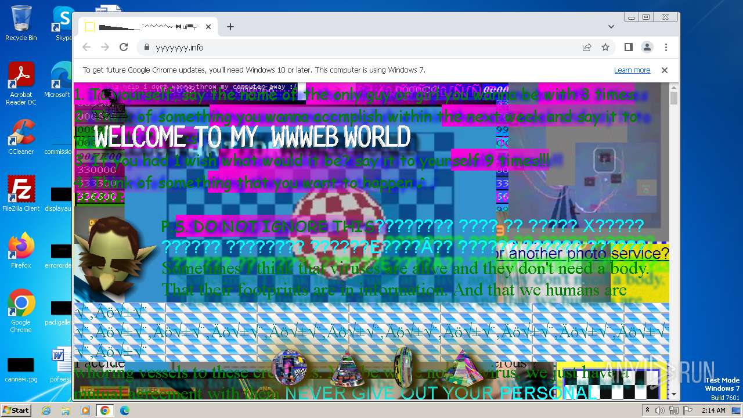Click the vertical scrollbar thumb
The width and height of the screenshot is (743, 418).
pyautogui.click(x=674, y=99)
